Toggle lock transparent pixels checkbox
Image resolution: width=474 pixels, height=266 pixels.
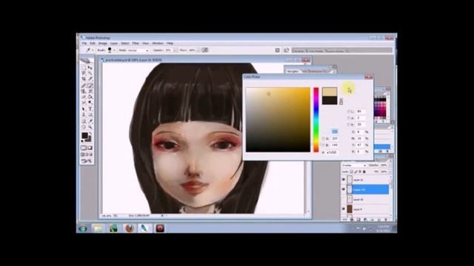click(351, 171)
